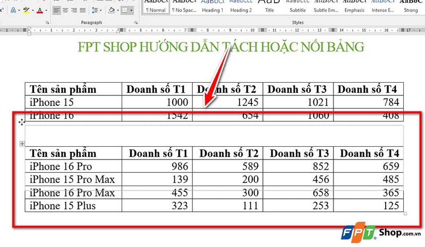The height and width of the screenshot is (247, 425).
Task: Open the highlight color dropdown arrow
Action: tap(33, 11)
